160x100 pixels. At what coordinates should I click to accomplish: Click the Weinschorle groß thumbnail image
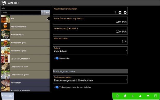(5, 43)
